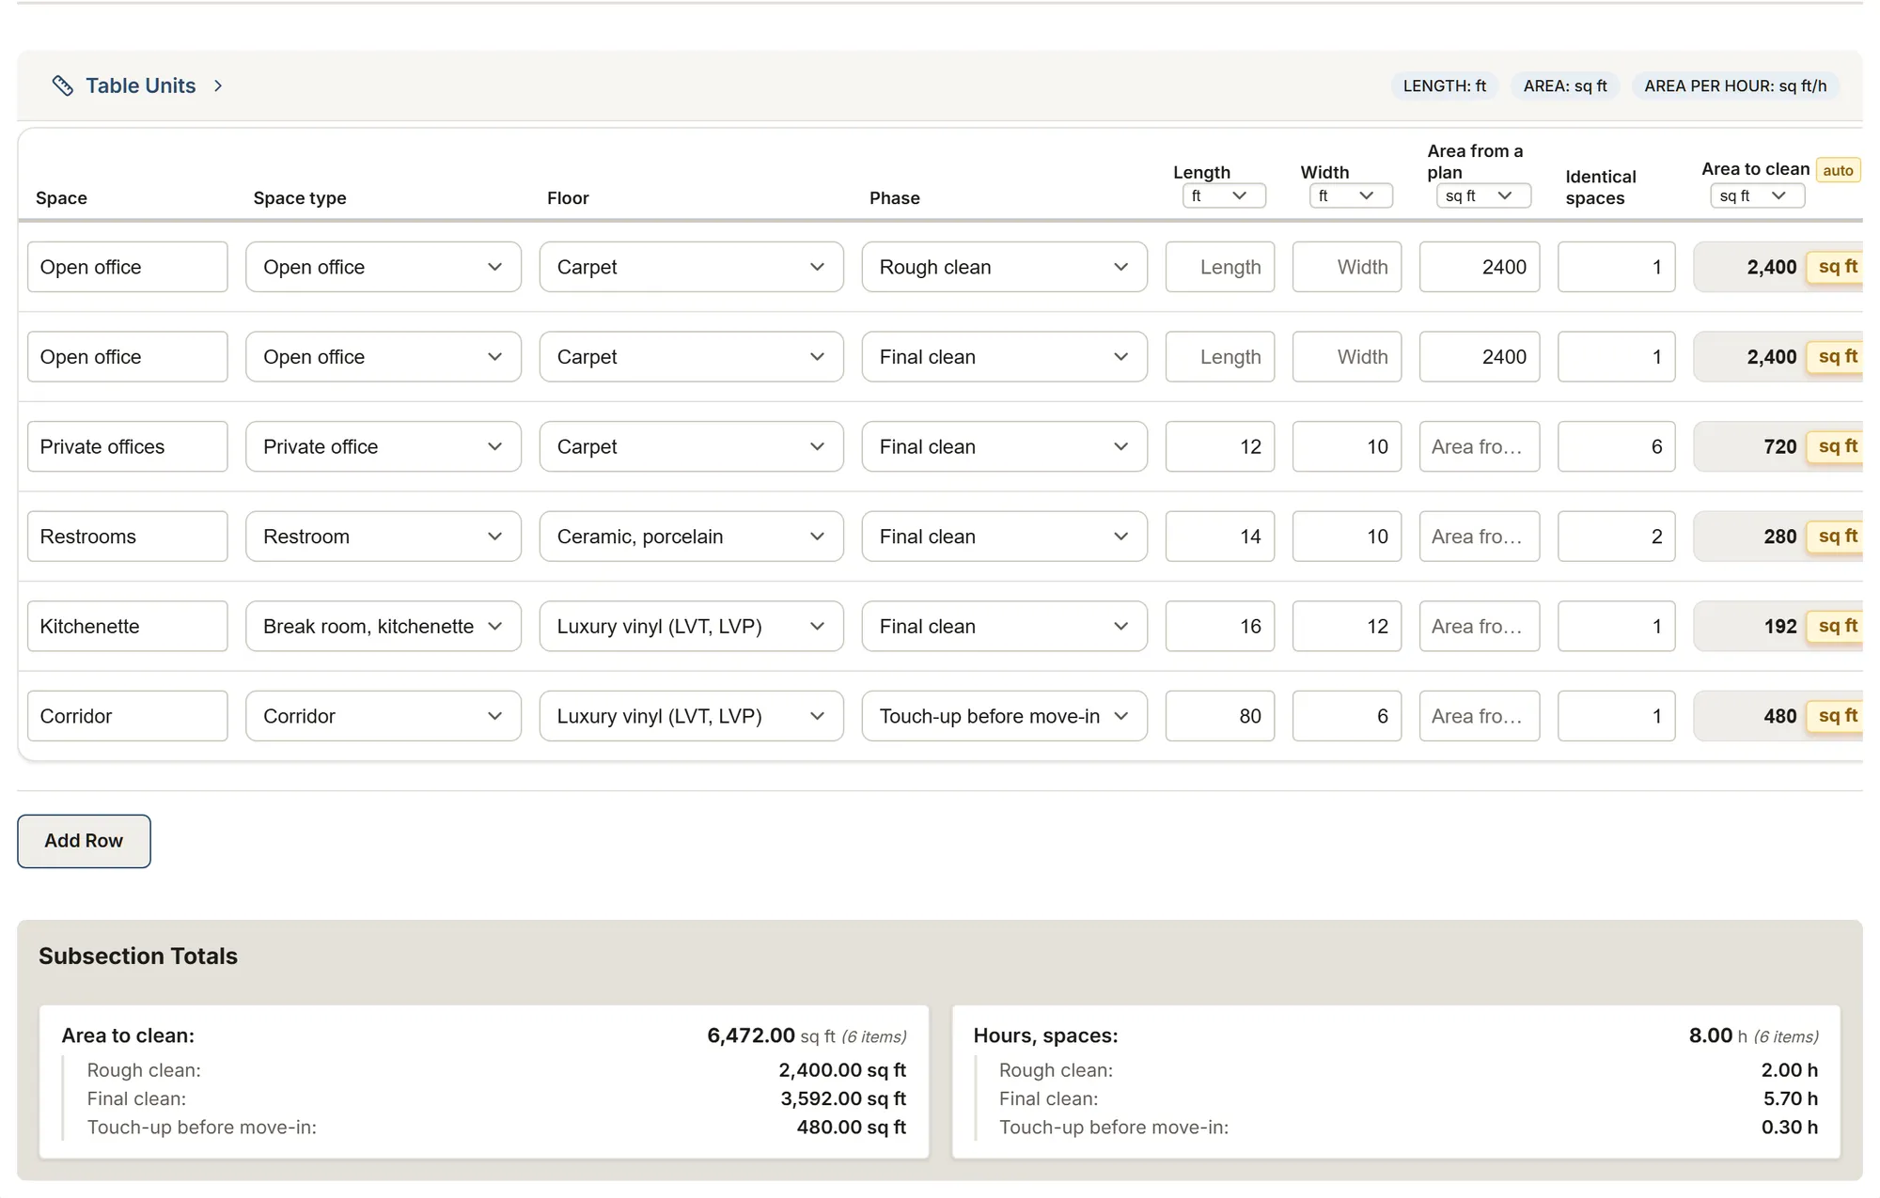Click the Restrooms space name field
1880x1198 pixels.
(x=127, y=537)
